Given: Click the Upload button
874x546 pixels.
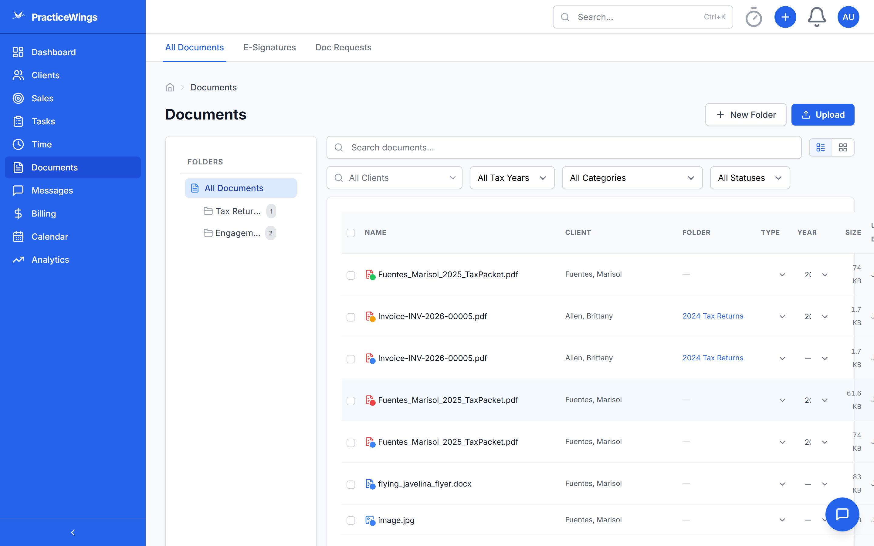Looking at the screenshot, I should click(823, 114).
